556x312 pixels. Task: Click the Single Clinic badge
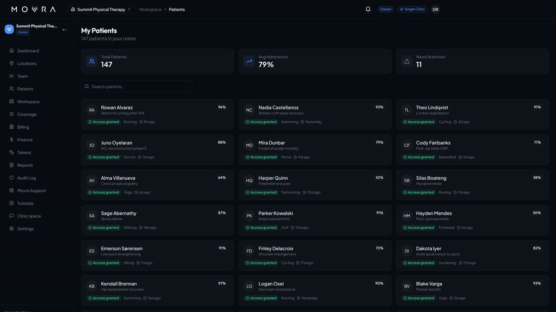(412, 9)
